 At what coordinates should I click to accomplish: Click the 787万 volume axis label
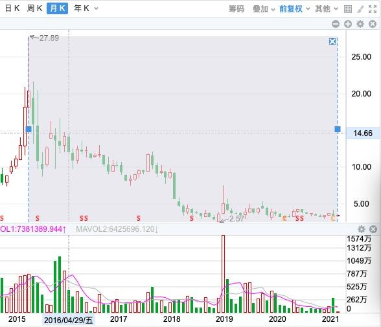[x=357, y=274]
